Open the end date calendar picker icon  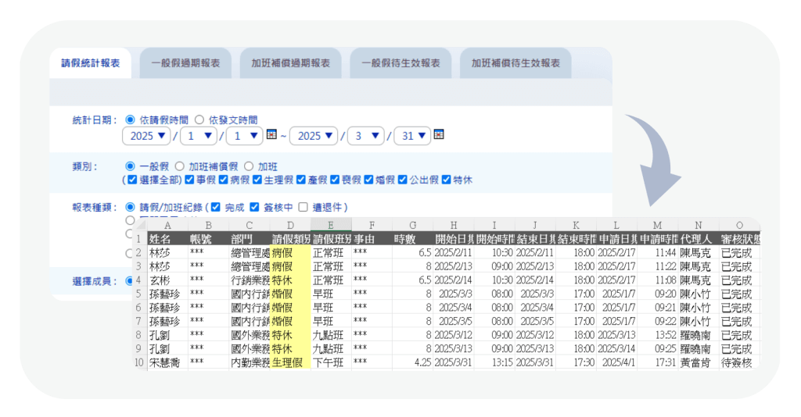pyautogui.click(x=439, y=135)
